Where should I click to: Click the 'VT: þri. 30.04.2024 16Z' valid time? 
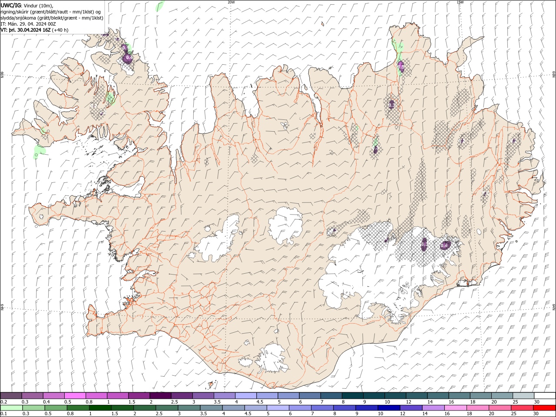(26, 30)
